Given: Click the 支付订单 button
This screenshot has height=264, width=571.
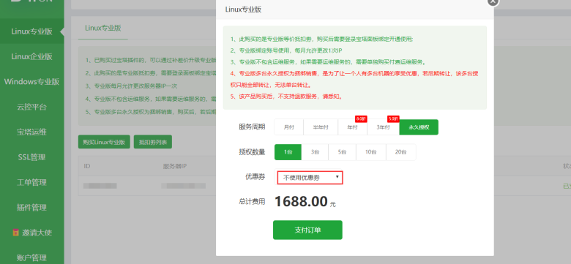Looking at the screenshot, I should coord(307,230).
